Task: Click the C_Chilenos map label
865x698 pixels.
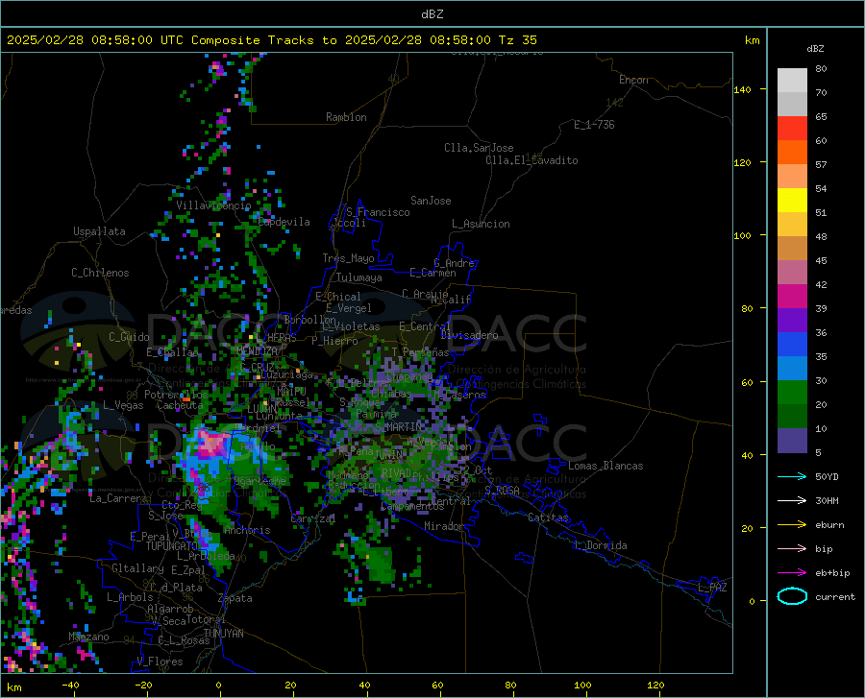Action: coord(100,273)
